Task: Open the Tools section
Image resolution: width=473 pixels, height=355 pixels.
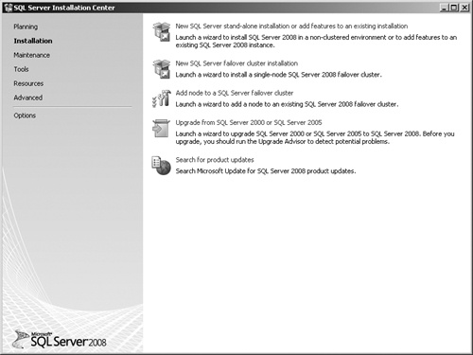Action: click(21, 69)
